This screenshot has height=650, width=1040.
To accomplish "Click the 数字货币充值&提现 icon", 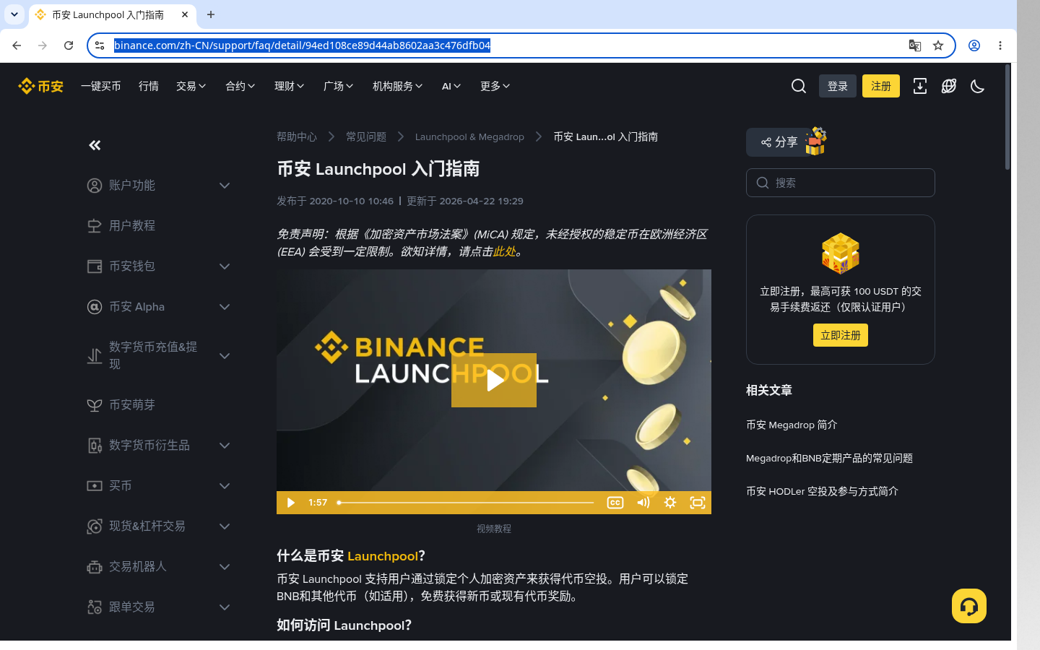I will pyautogui.click(x=95, y=356).
